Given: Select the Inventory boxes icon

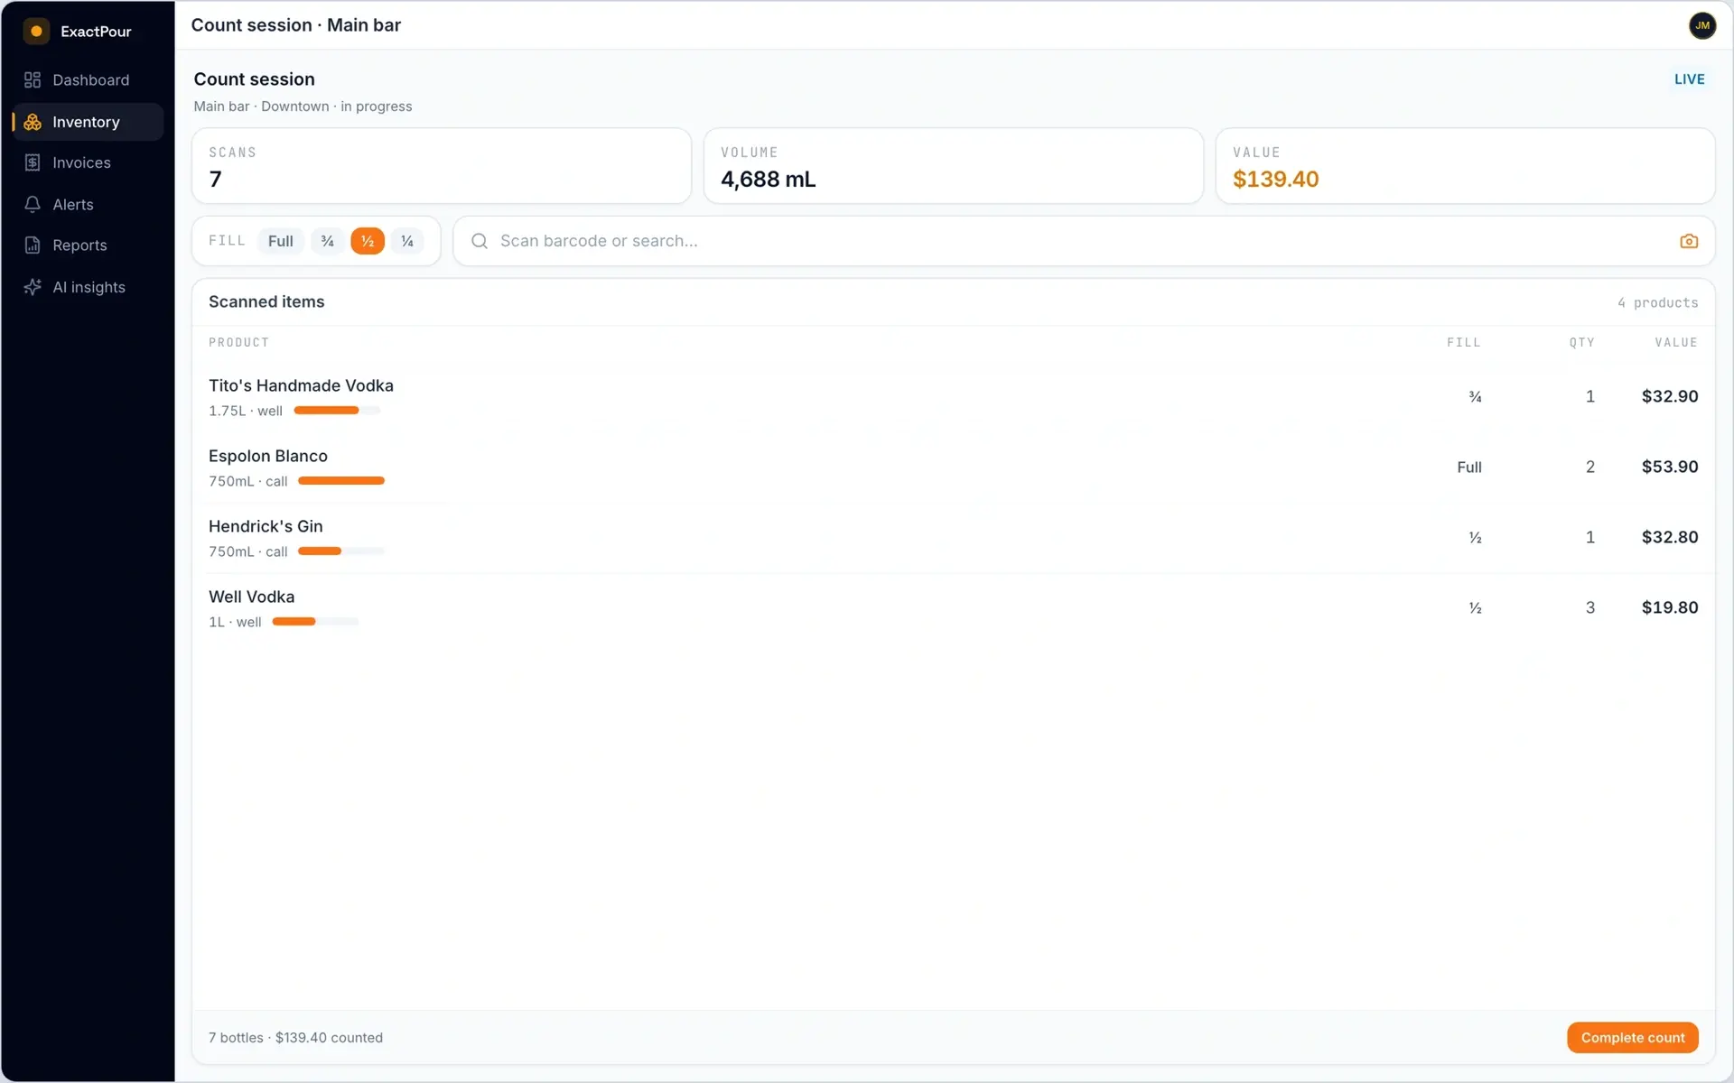Looking at the screenshot, I should [x=33, y=122].
